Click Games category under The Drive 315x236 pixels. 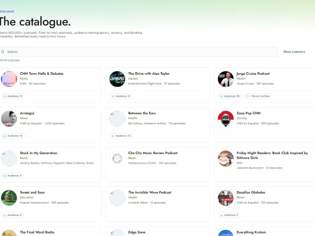pos(133,79)
